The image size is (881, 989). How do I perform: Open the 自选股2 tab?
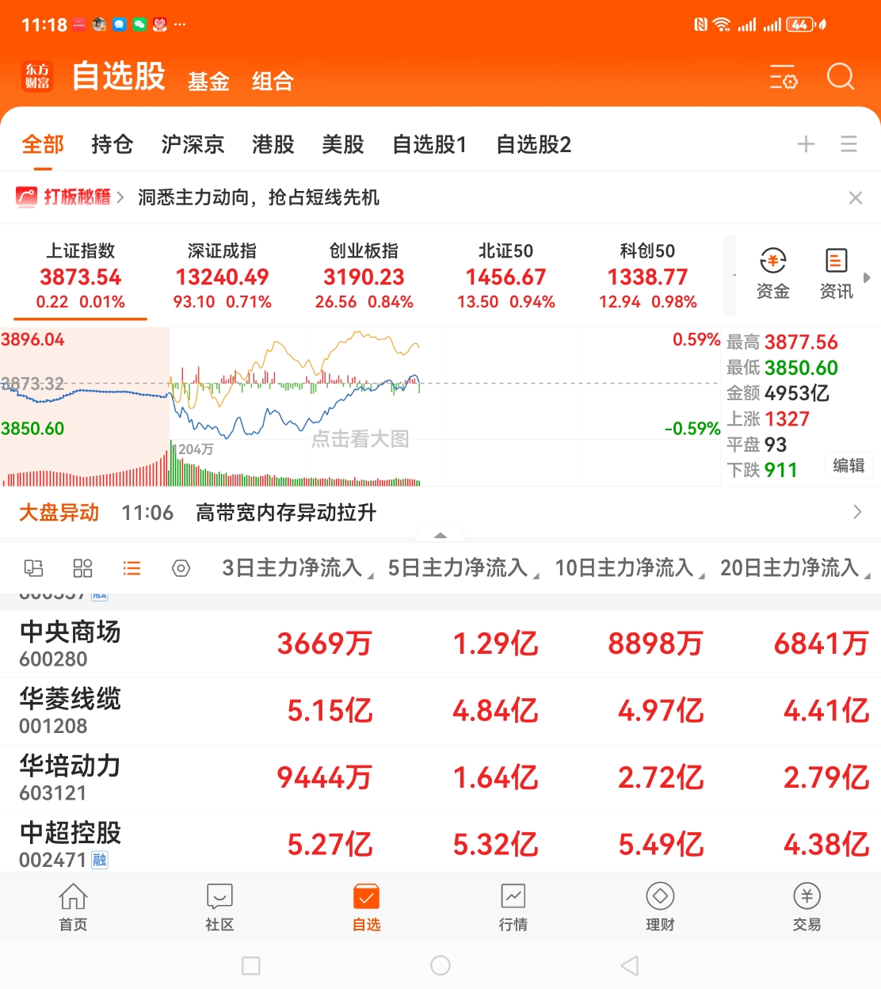click(x=533, y=144)
